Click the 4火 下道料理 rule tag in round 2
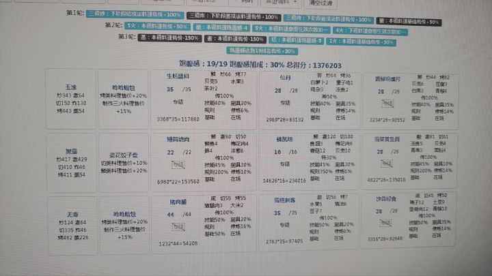The width and height of the screenshot is (492, 276). pyautogui.click(x=370, y=31)
